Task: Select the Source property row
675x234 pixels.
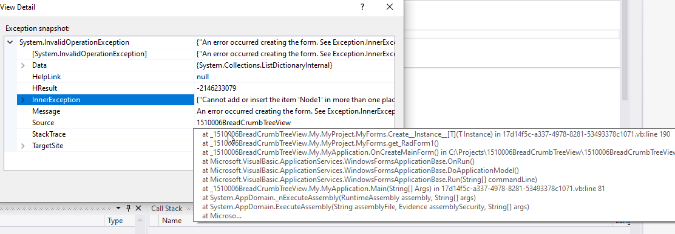Action: pos(206,123)
